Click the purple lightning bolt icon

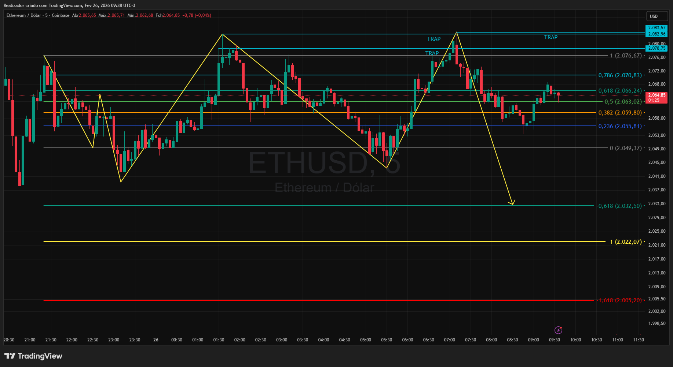558,330
